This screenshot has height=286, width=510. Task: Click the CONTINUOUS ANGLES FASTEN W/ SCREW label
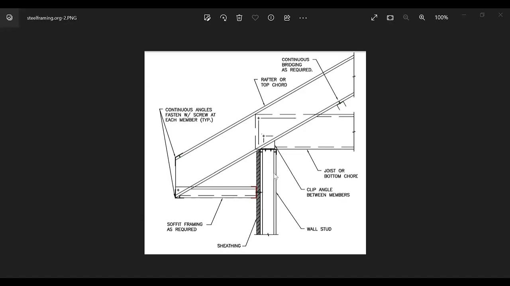point(190,115)
